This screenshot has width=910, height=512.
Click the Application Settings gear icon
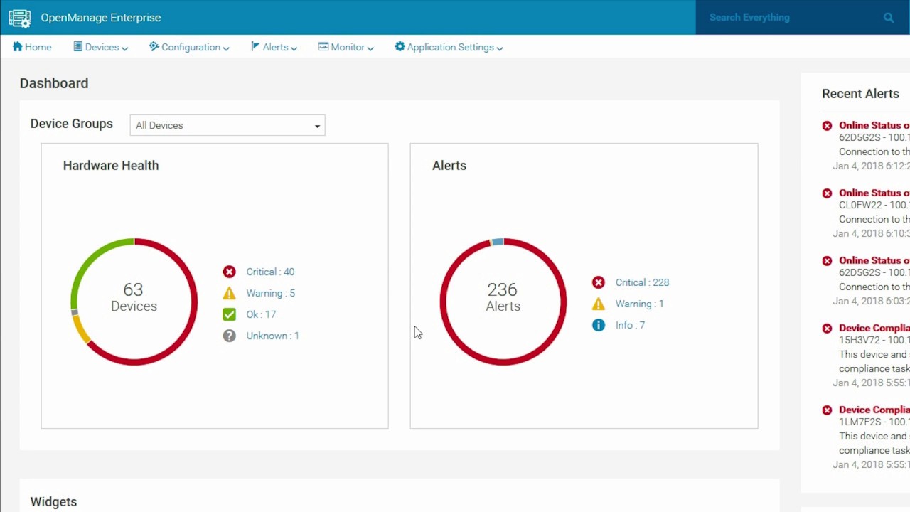tap(400, 47)
